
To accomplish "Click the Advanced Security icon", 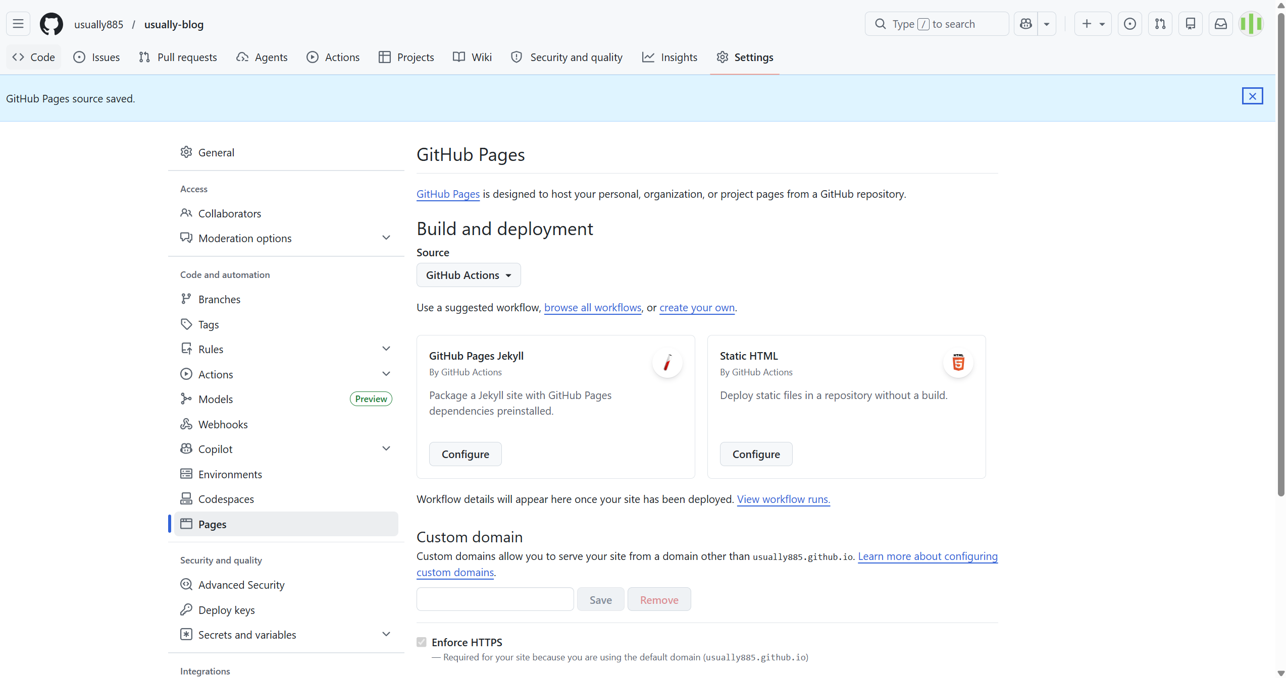I will (186, 584).
